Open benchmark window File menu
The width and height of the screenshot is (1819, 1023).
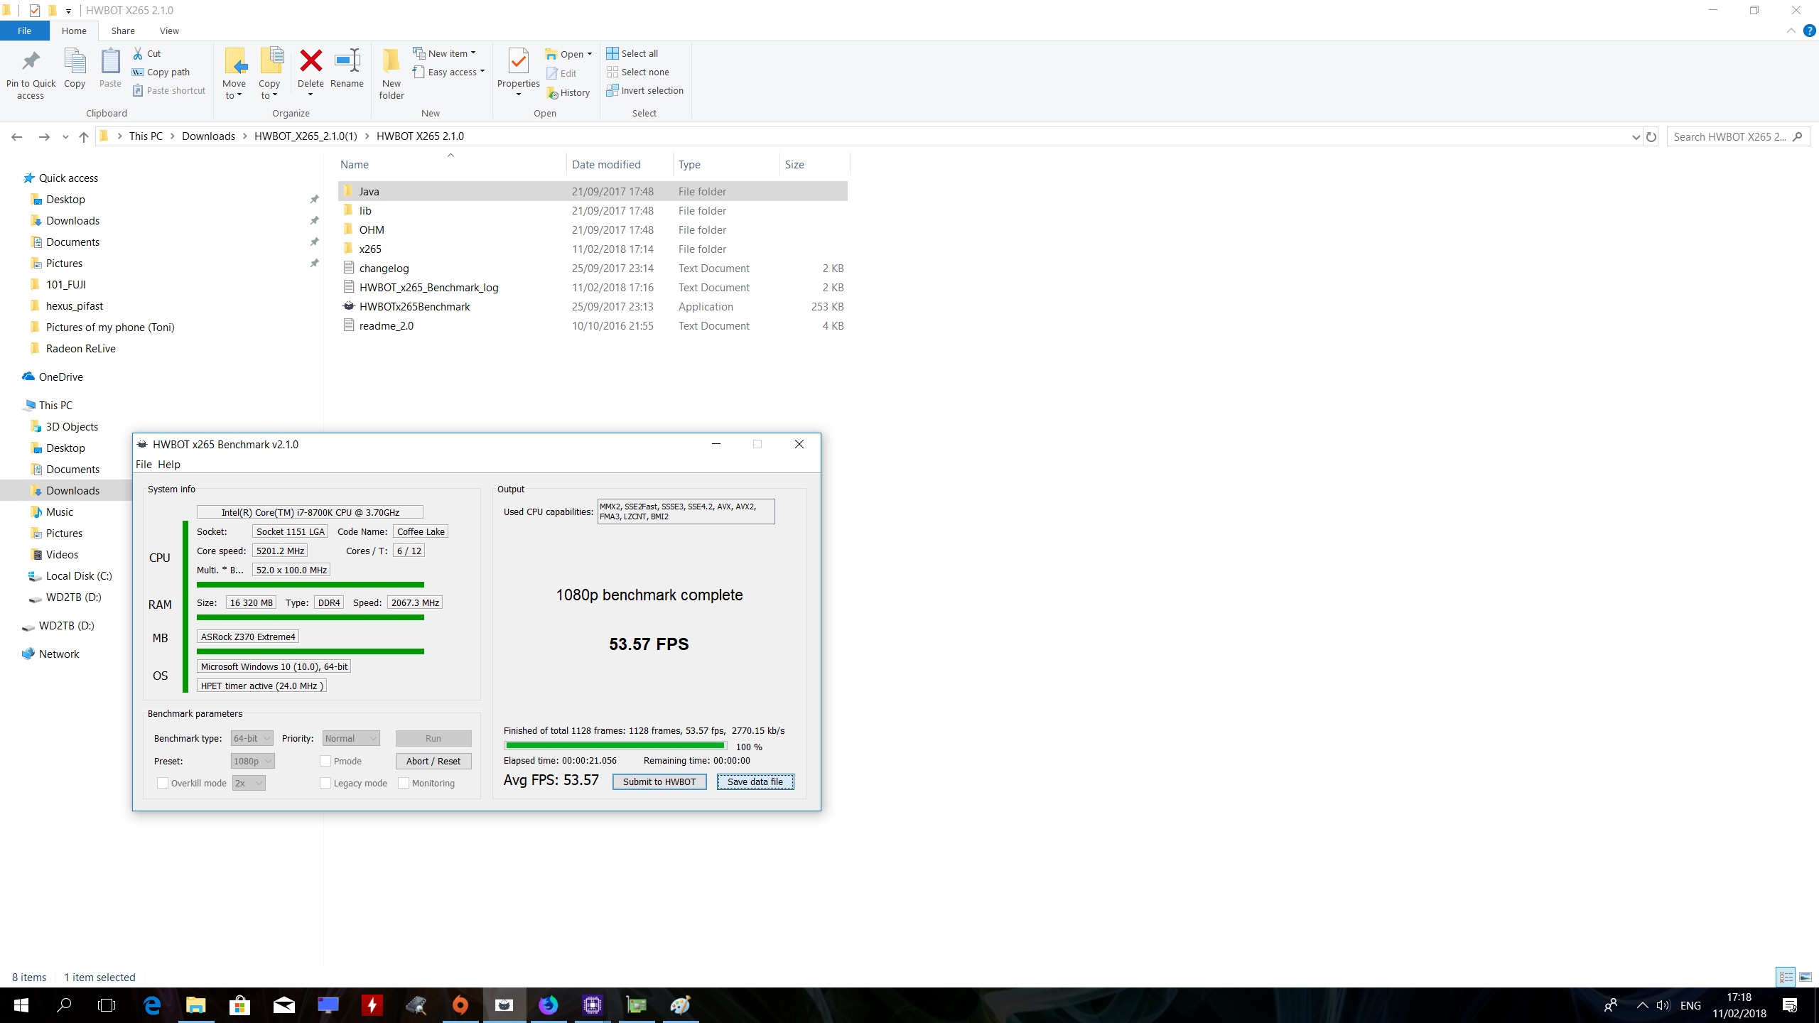coord(144,465)
